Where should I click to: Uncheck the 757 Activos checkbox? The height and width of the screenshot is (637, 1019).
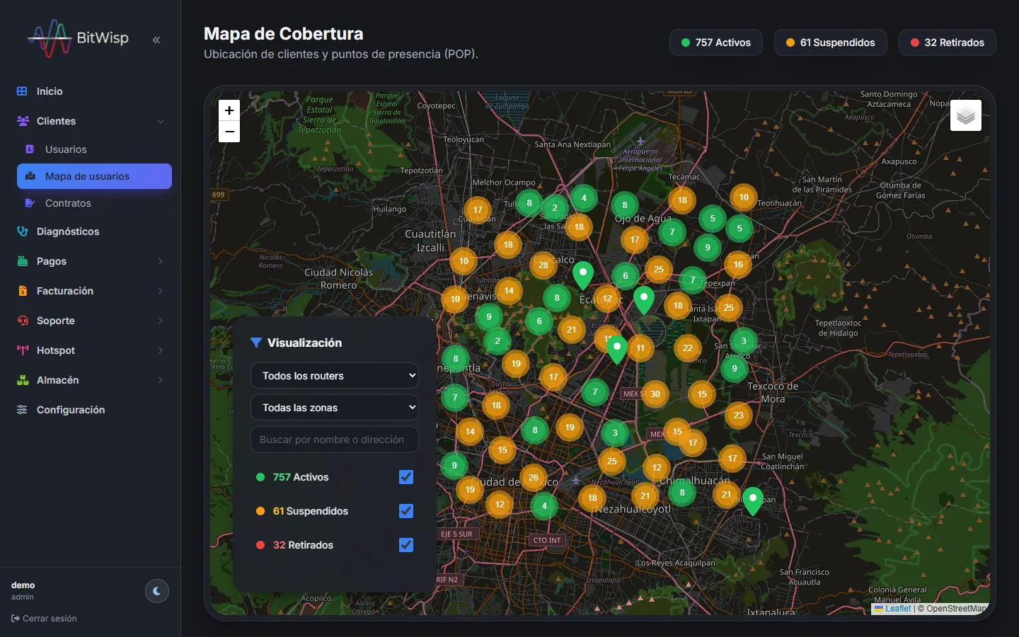[406, 477]
